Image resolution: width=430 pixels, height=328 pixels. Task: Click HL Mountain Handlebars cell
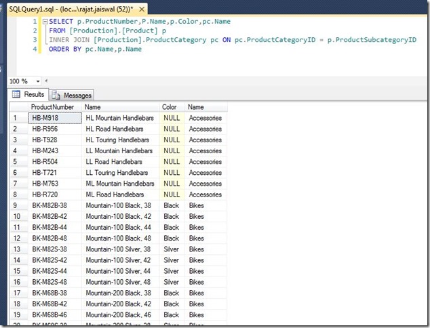tap(121, 118)
